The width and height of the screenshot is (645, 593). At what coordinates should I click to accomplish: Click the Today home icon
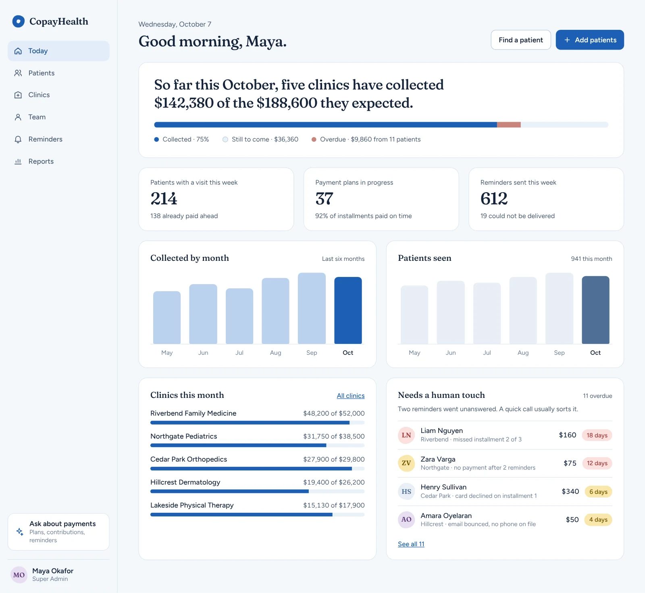coord(18,51)
